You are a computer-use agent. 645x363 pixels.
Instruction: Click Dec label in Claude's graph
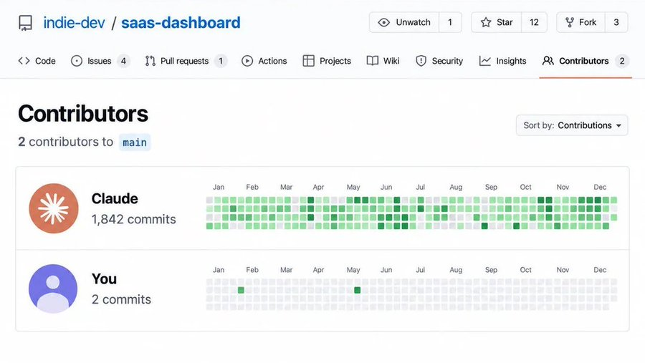[600, 187]
